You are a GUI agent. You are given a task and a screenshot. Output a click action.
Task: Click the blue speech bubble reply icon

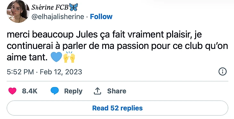(x=54, y=91)
